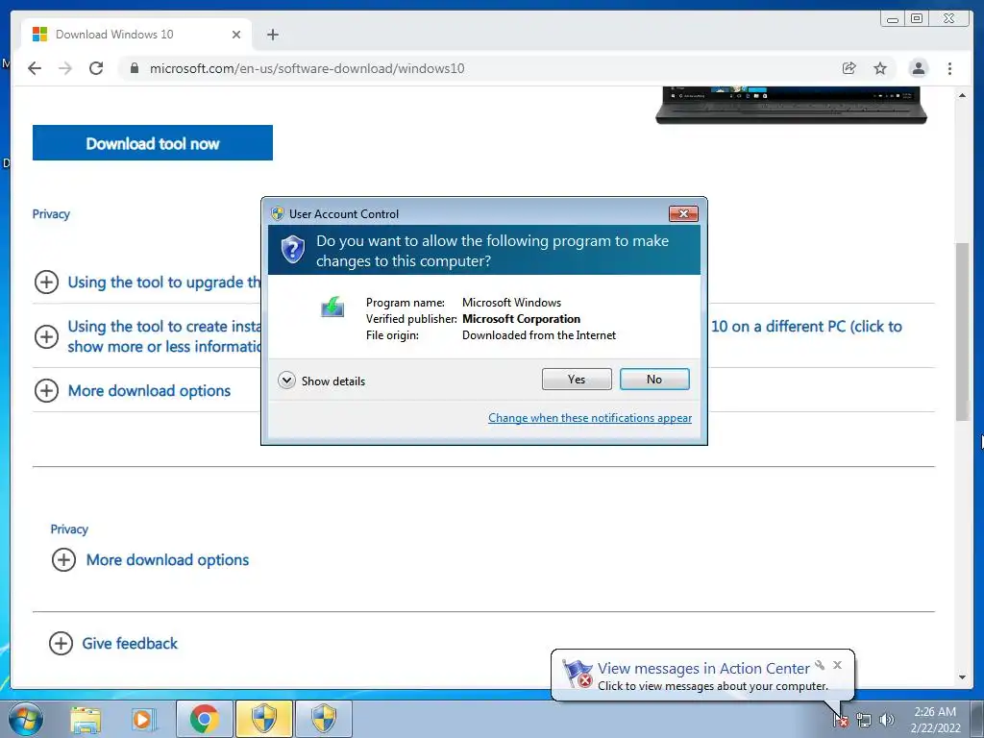Image resolution: width=984 pixels, height=738 pixels.
Task: Open the Chrome profile avatar icon
Action: tap(918, 68)
